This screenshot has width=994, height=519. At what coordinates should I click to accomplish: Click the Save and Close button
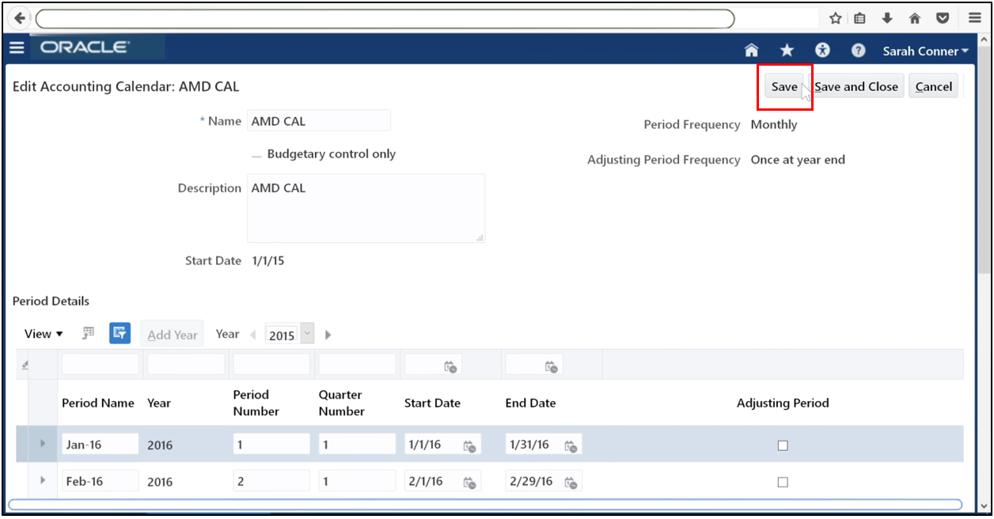tap(856, 86)
